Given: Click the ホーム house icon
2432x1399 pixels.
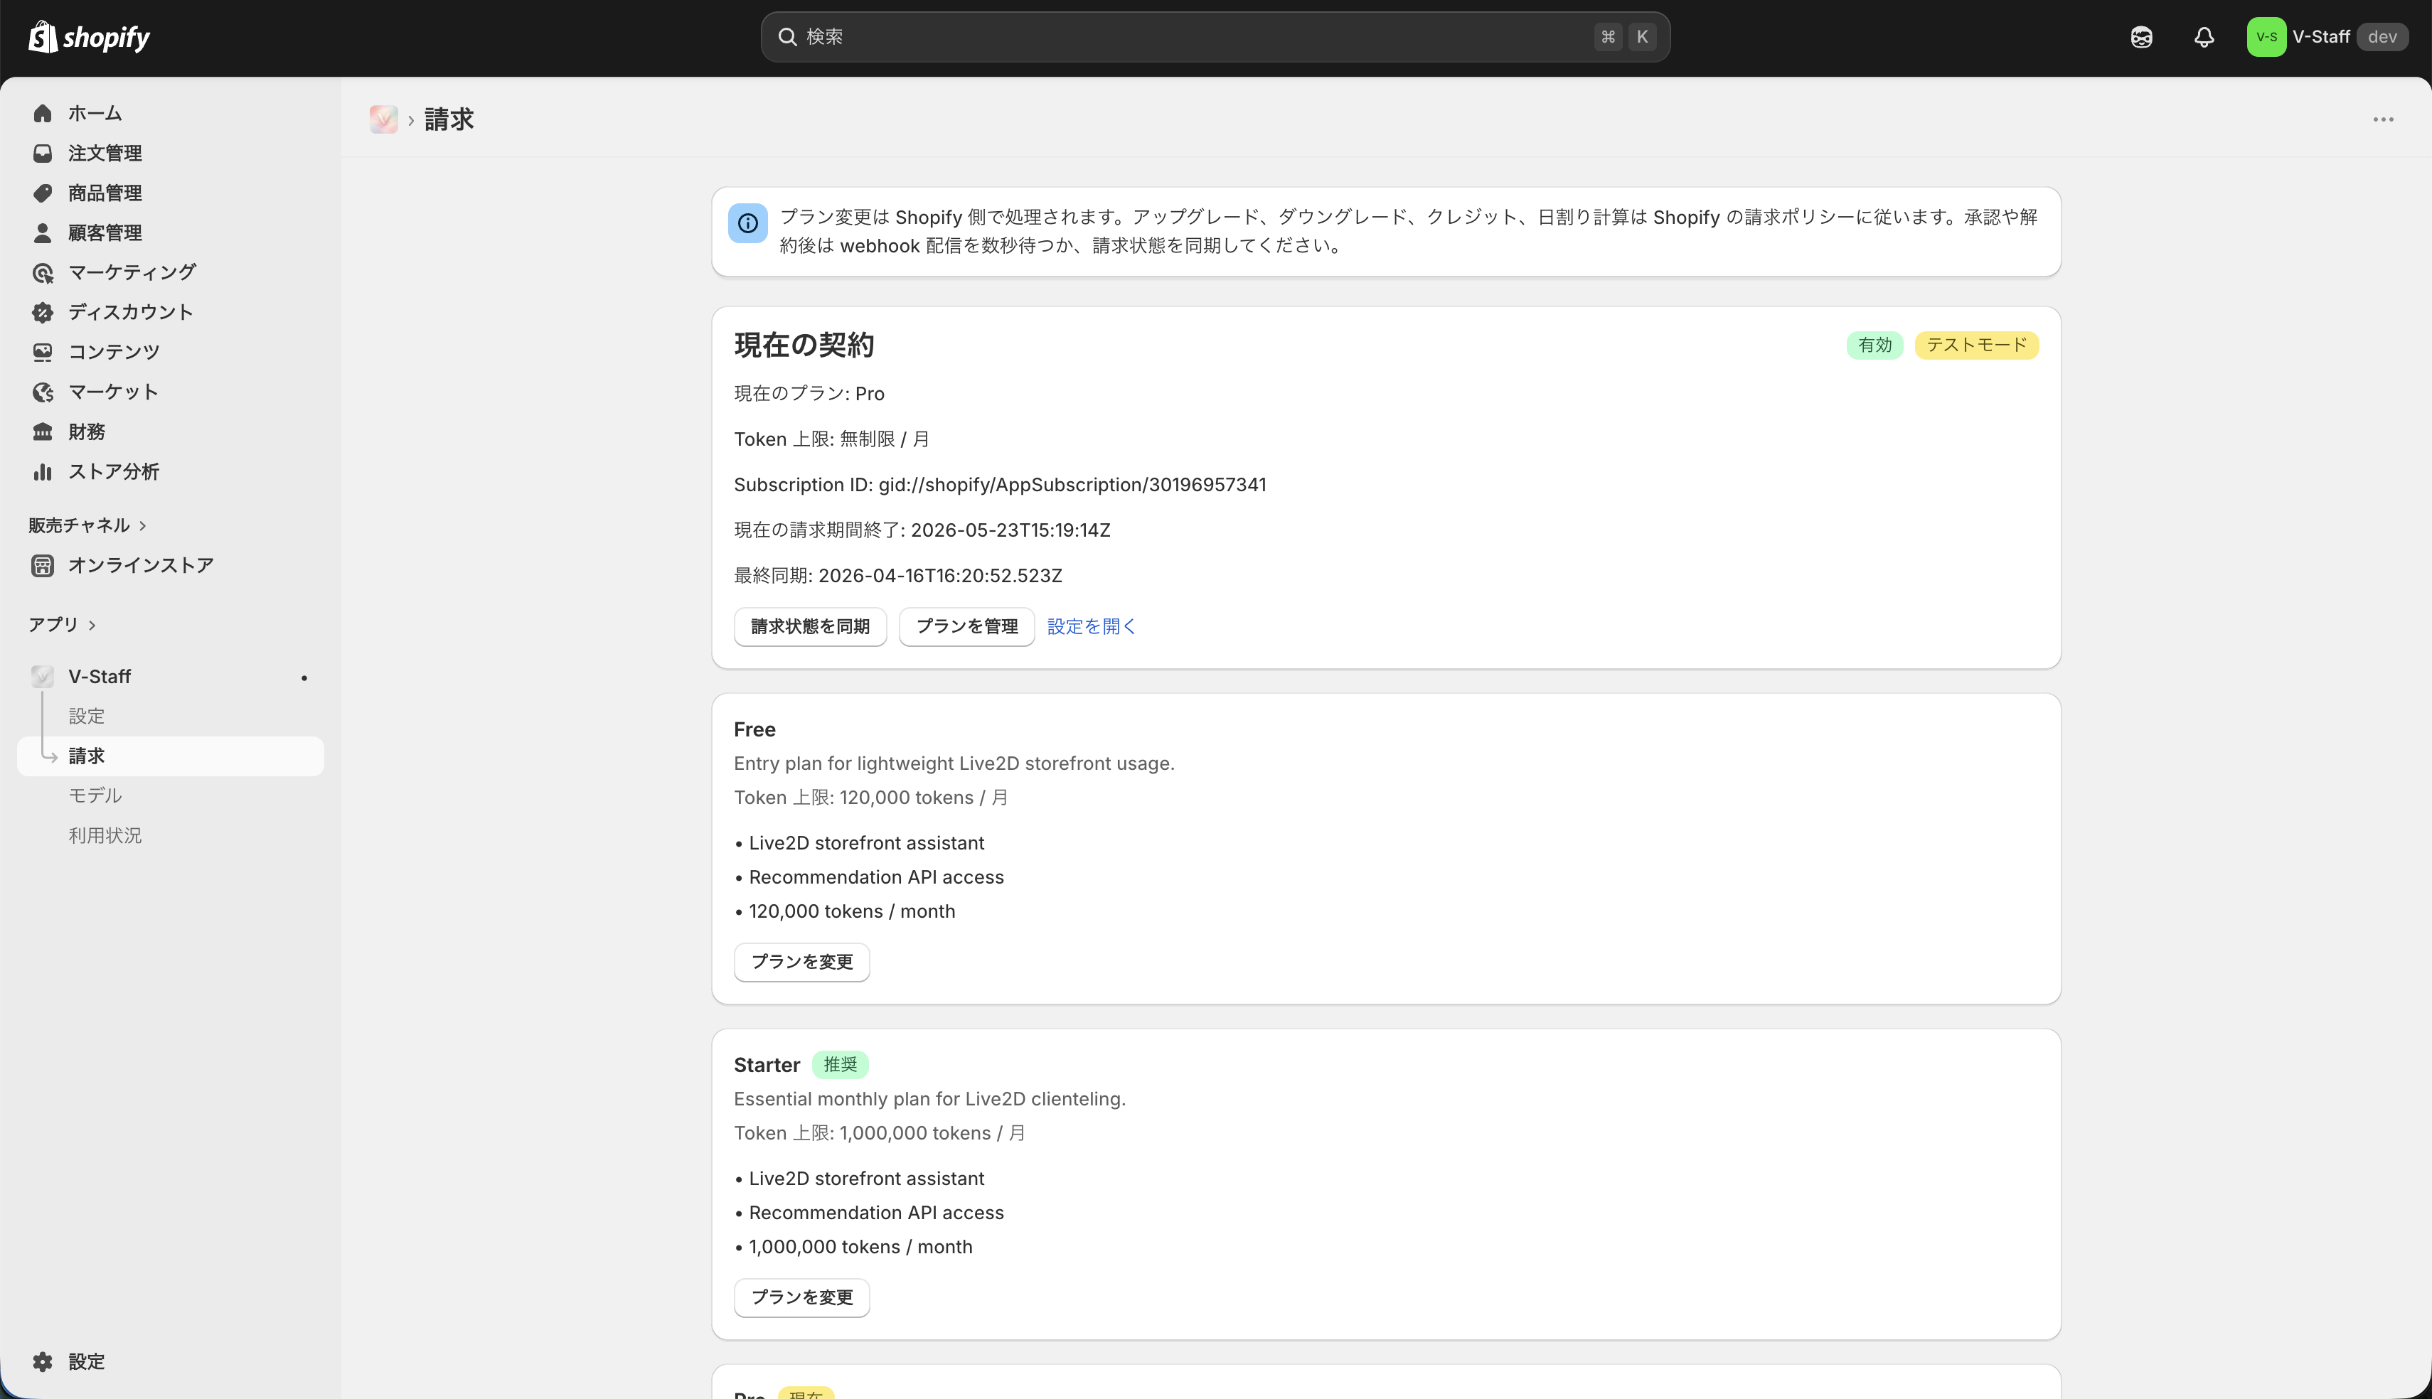Looking at the screenshot, I should point(42,113).
